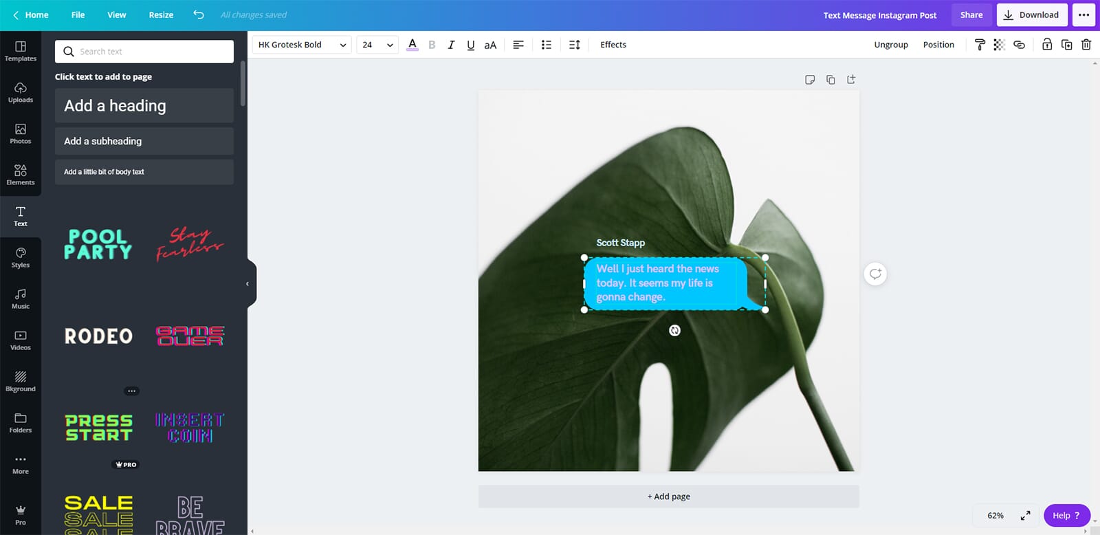Open the Videos sidebar panel
The height and width of the screenshot is (535, 1100).
pos(21,340)
